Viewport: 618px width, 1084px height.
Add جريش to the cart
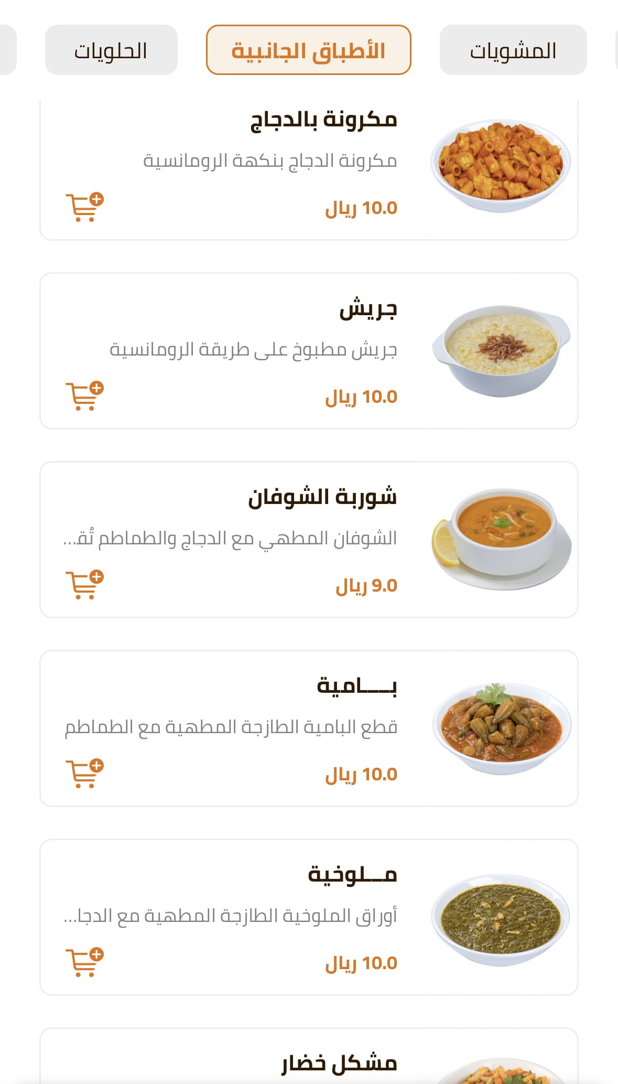pyautogui.click(x=84, y=396)
